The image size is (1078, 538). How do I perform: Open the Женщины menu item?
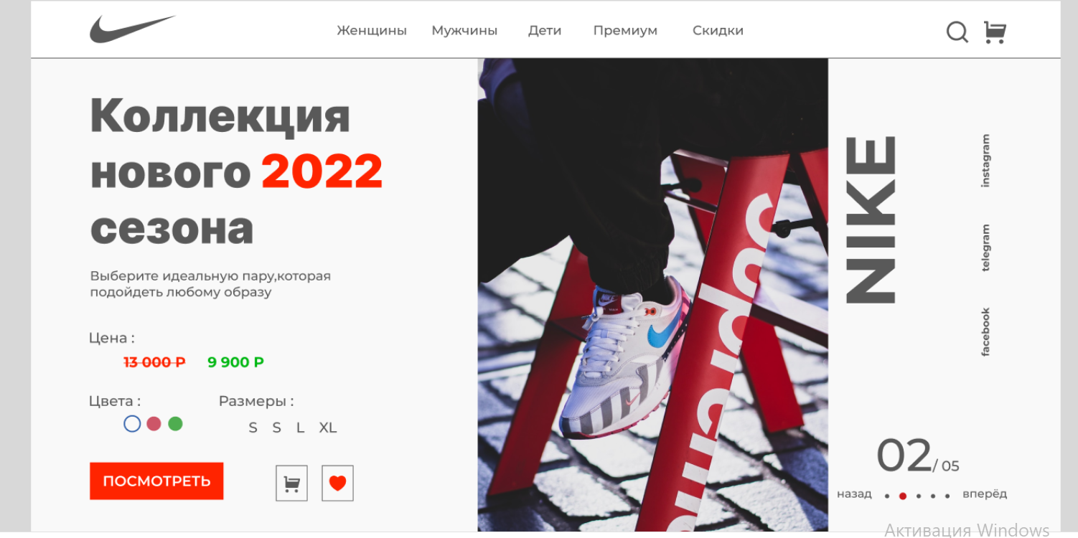coord(372,31)
